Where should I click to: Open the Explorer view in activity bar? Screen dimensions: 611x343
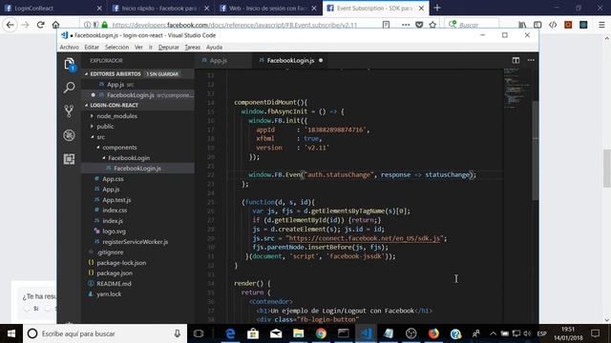coord(69,64)
